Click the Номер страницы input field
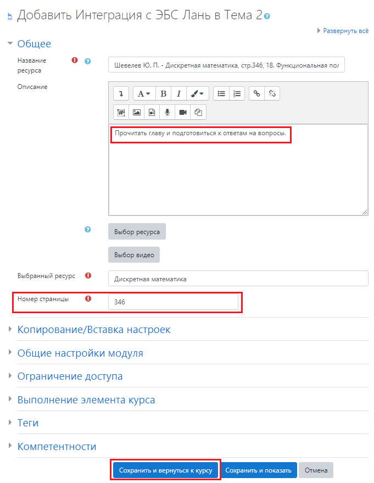Image resolution: width=374 pixels, height=483 pixels. pyautogui.click(x=174, y=302)
